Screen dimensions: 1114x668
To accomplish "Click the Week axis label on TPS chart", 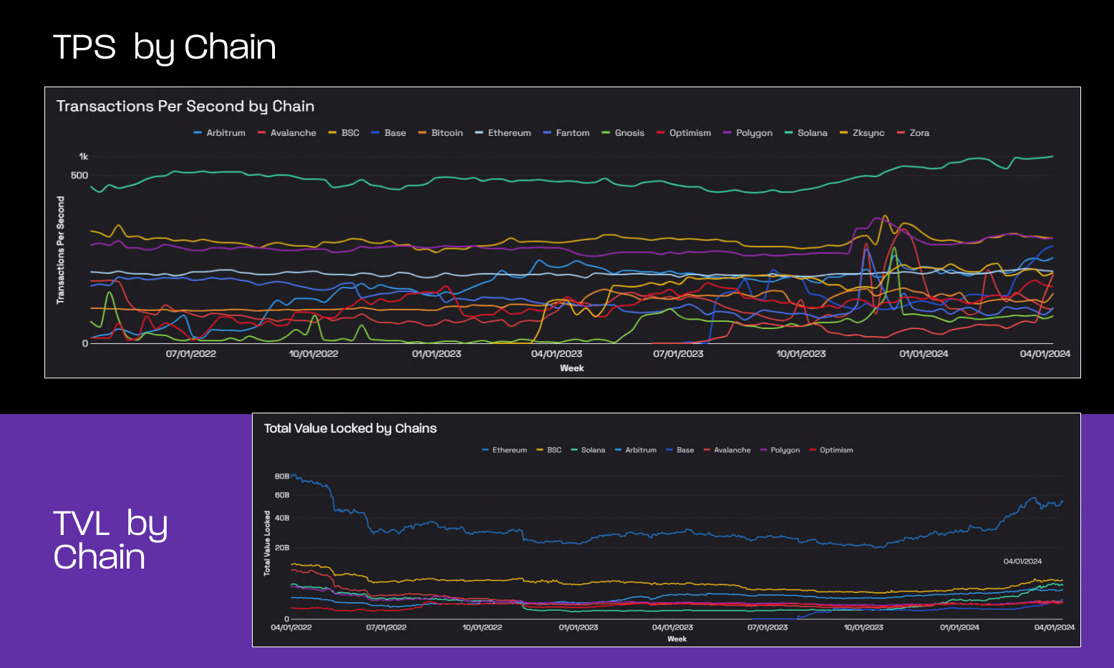I will tap(571, 368).
